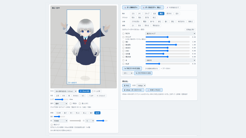The image size is (246, 138).
Task: Choose the 伸びをする daily pose
Action: [181, 21]
